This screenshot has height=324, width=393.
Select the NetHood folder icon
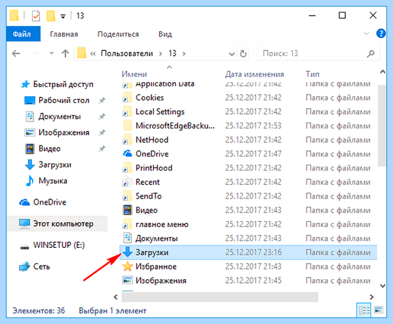[x=127, y=140]
